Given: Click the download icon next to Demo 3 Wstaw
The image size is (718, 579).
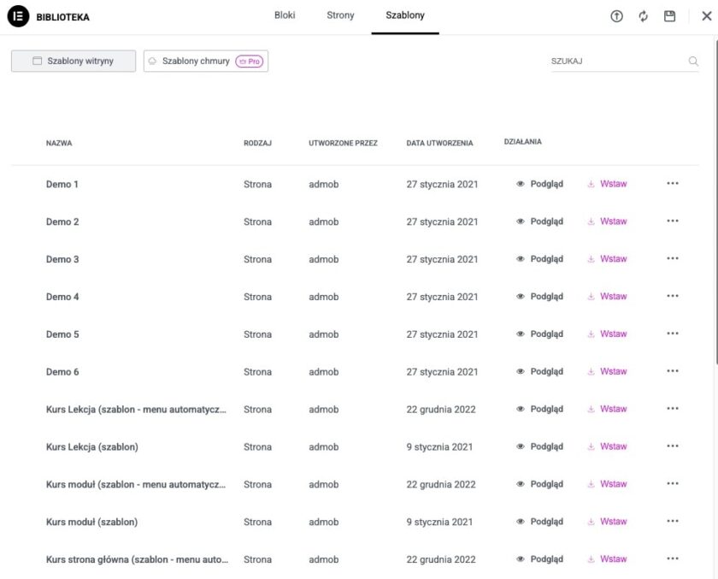Looking at the screenshot, I should coord(590,258).
